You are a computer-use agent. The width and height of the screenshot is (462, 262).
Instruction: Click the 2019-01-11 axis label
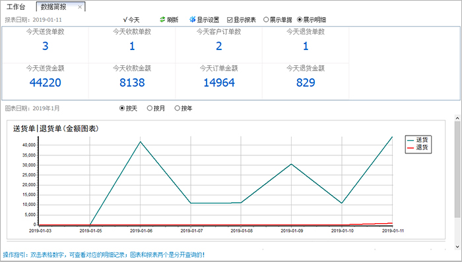pos(393,231)
